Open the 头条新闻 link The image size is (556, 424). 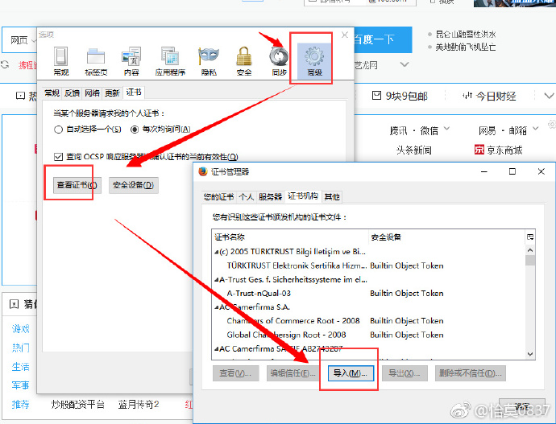pos(414,150)
